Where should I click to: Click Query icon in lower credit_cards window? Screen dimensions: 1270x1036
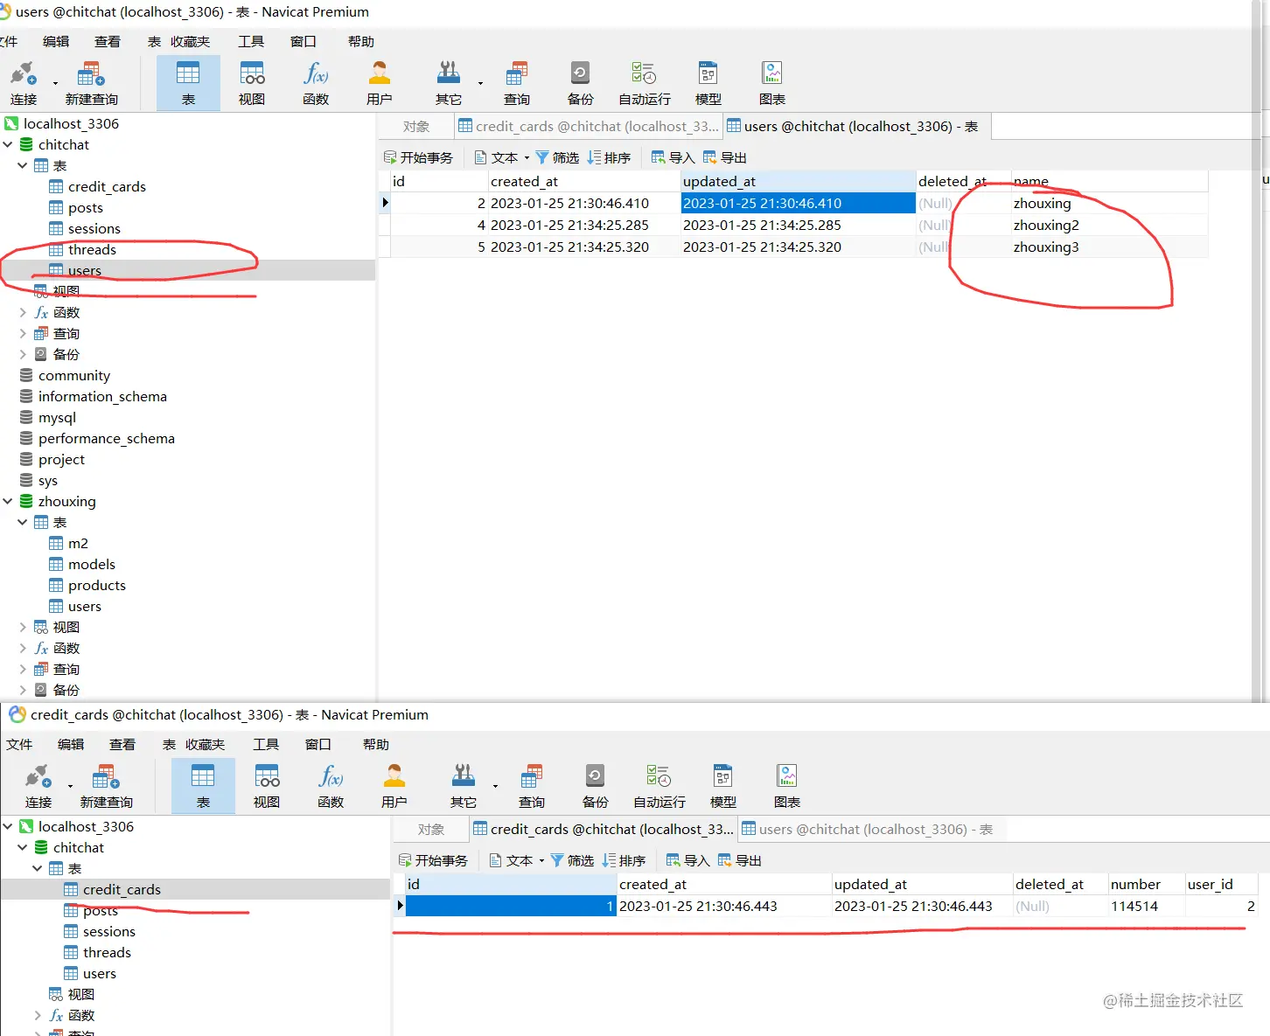tap(532, 787)
